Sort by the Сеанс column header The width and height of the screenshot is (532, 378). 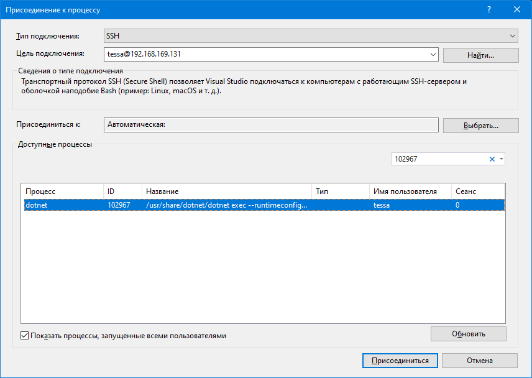(478, 191)
